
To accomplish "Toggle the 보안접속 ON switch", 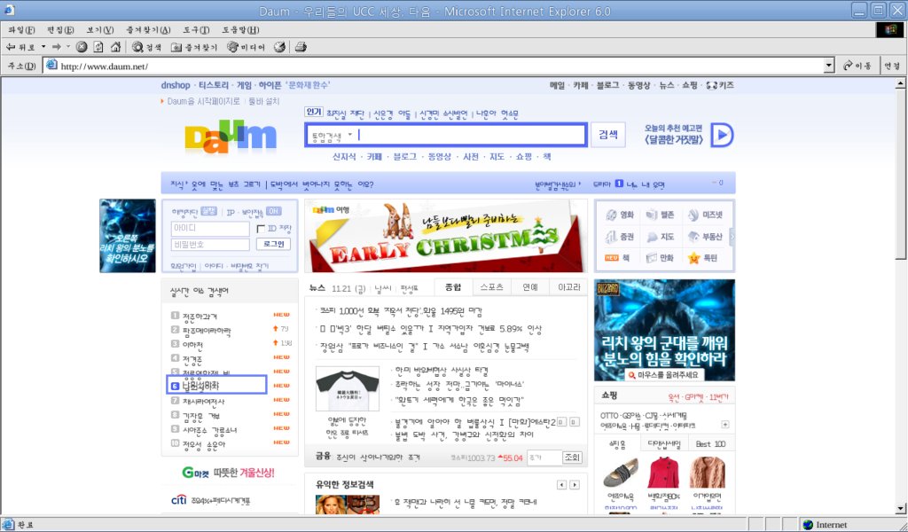I will [x=274, y=212].
